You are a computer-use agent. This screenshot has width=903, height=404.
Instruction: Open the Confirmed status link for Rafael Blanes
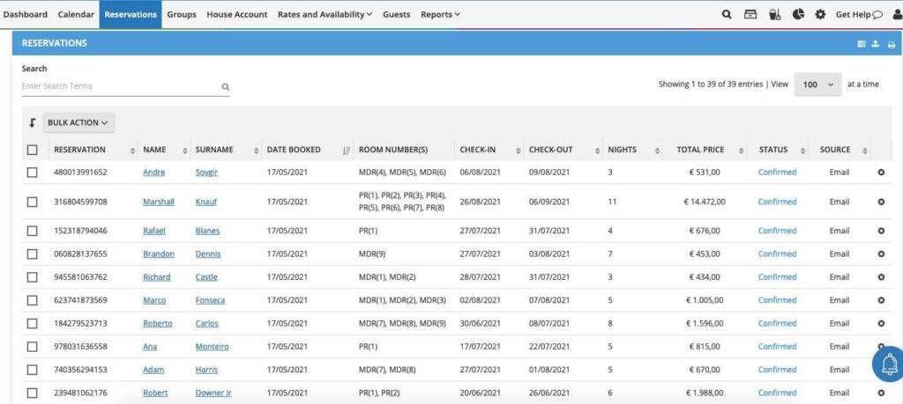pyautogui.click(x=777, y=231)
